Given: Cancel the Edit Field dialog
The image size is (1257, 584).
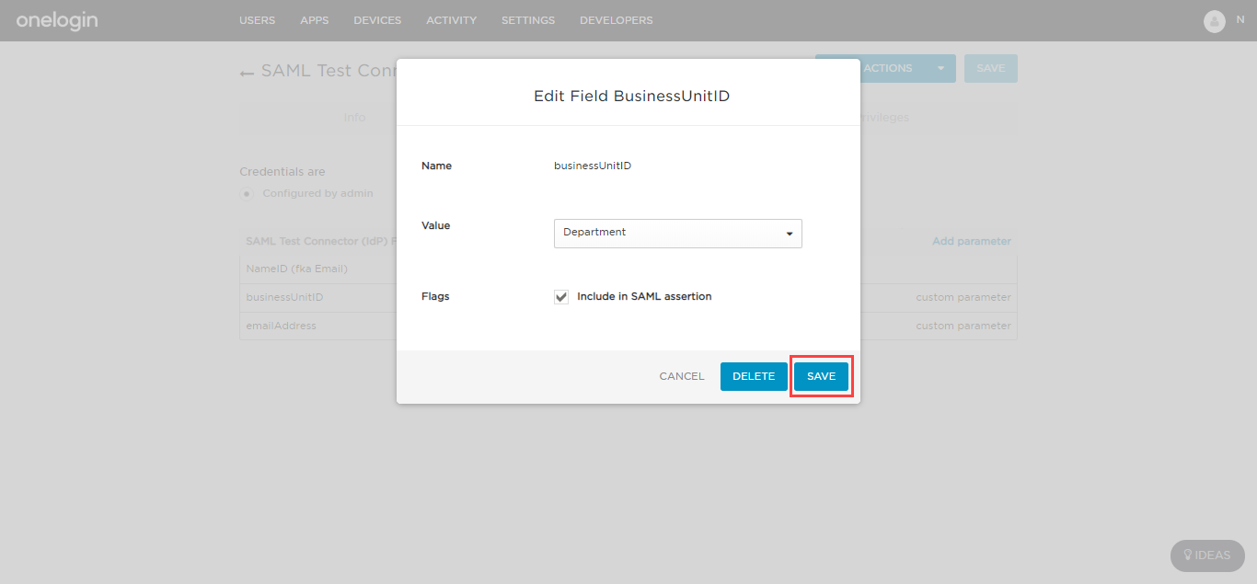Looking at the screenshot, I should [682, 376].
